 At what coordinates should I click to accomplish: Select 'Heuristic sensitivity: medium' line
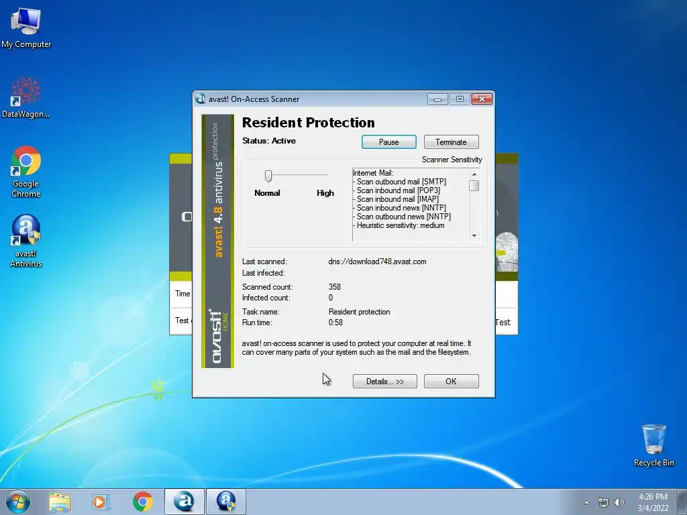399,225
